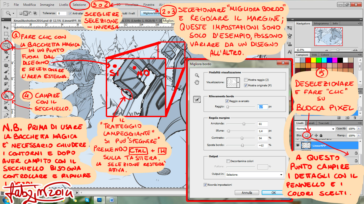Click the create new swatch camera icon

(x=347, y=117)
